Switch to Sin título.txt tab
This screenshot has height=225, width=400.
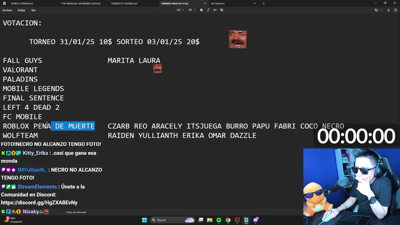click(217, 3)
